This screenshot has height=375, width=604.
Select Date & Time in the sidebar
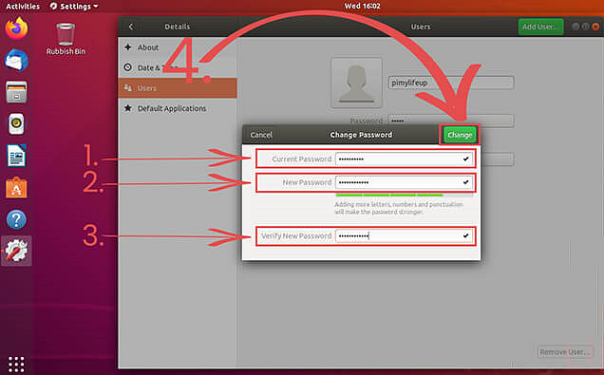178,67
